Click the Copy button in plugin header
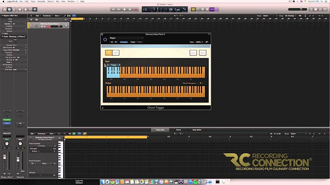This screenshot has height=185, width=330. 133,42
